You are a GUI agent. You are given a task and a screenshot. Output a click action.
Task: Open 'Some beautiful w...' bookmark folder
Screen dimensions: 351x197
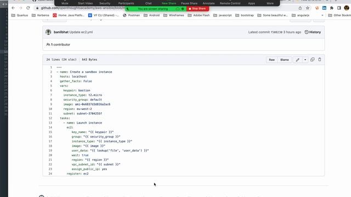coord(273,15)
